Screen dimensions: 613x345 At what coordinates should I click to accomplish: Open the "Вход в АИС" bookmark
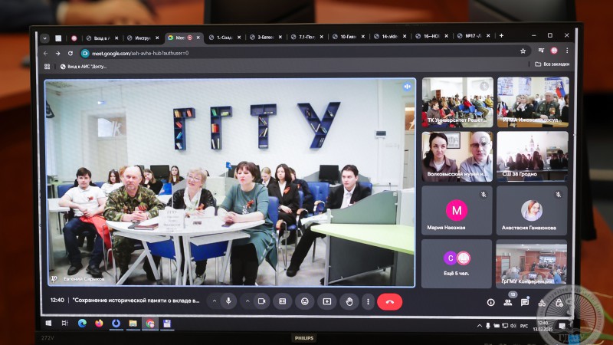(x=87, y=66)
